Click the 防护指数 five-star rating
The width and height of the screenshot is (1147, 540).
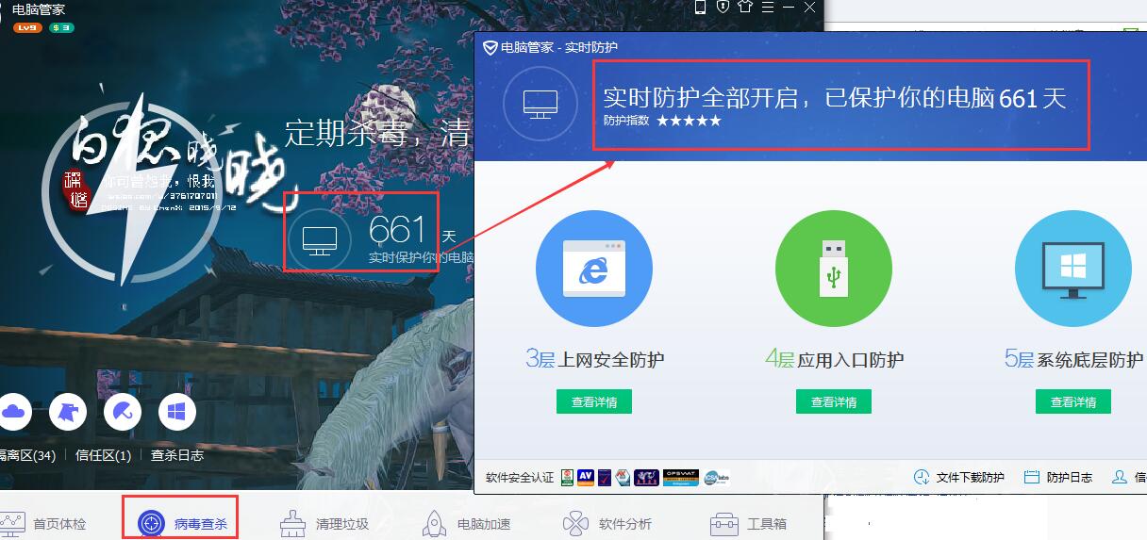(x=689, y=121)
